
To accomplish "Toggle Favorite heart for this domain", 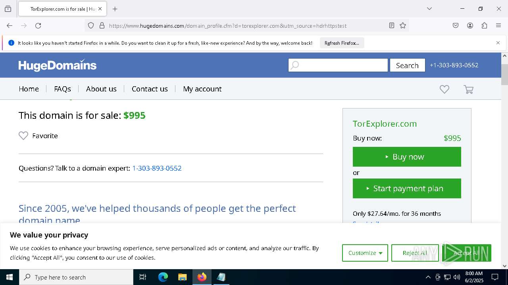I will coord(23,136).
